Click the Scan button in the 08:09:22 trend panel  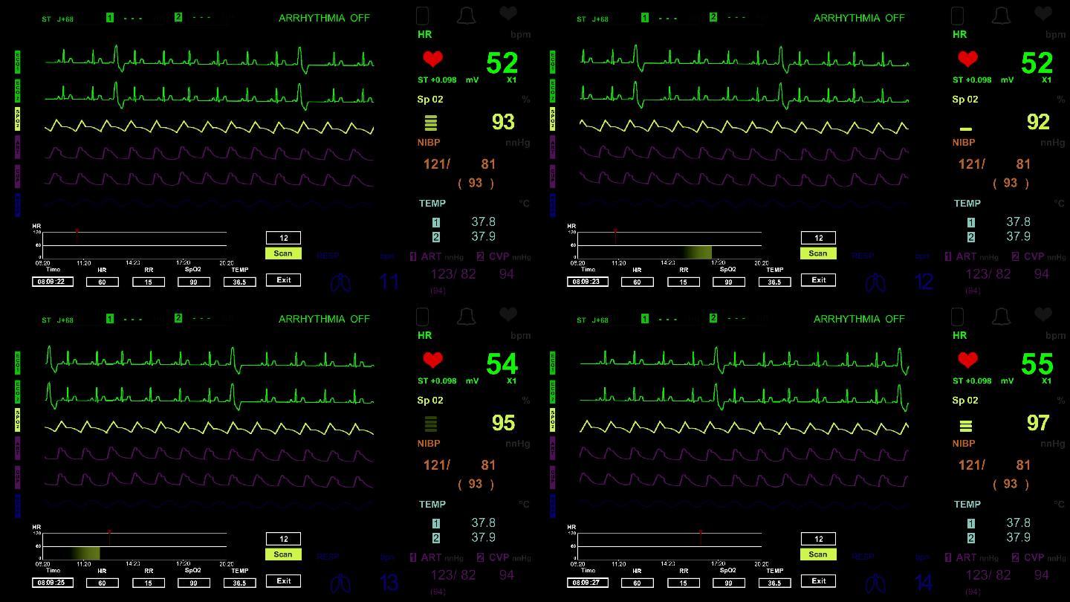tap(283, 253)
